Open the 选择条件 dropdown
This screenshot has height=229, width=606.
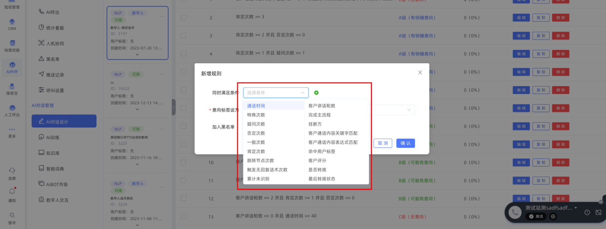click(x=275, y=93)
